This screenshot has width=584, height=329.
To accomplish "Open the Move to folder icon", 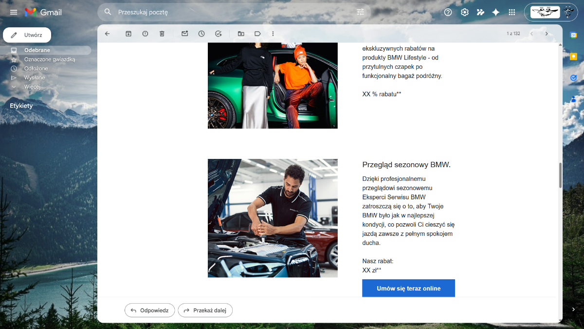I will pyautogui.click(x=241, y=34).
